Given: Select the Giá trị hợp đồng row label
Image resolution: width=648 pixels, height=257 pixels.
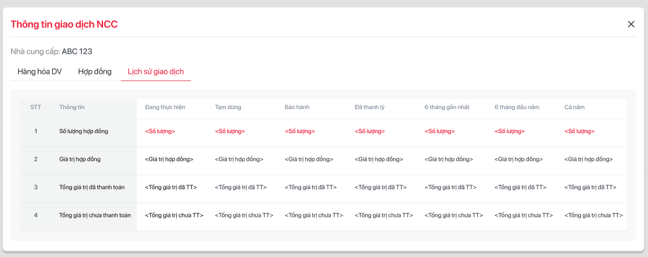Looking at the screenshot, I should [80, 159].
